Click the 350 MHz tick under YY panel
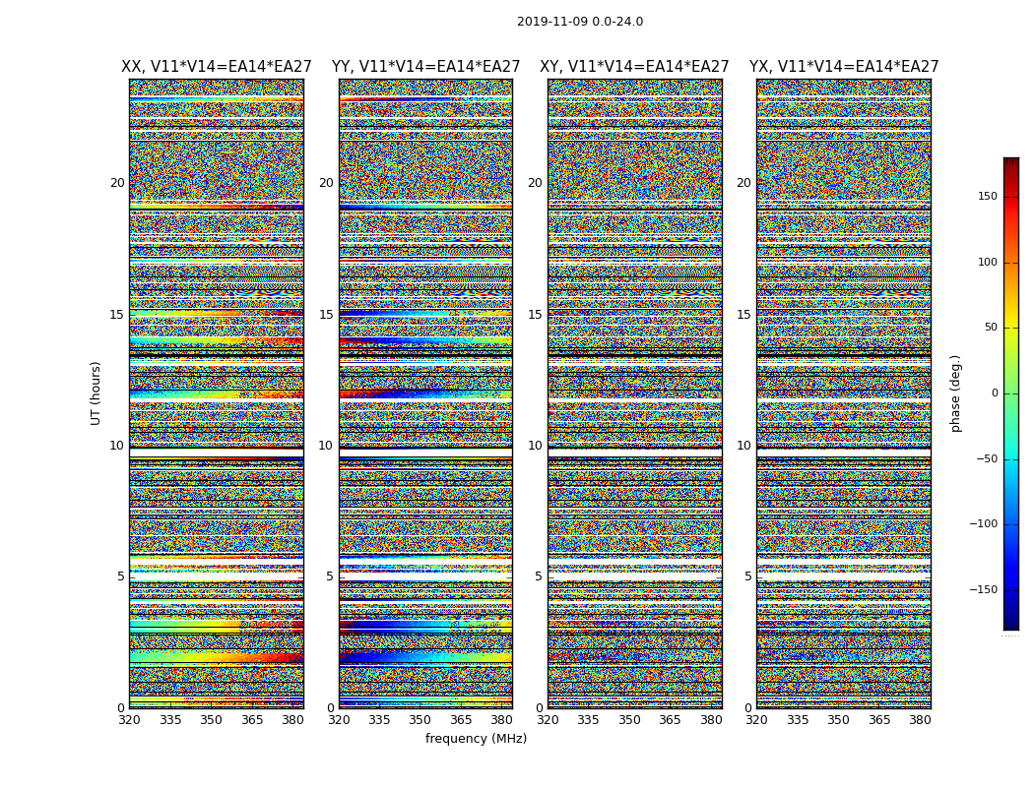 420,720
